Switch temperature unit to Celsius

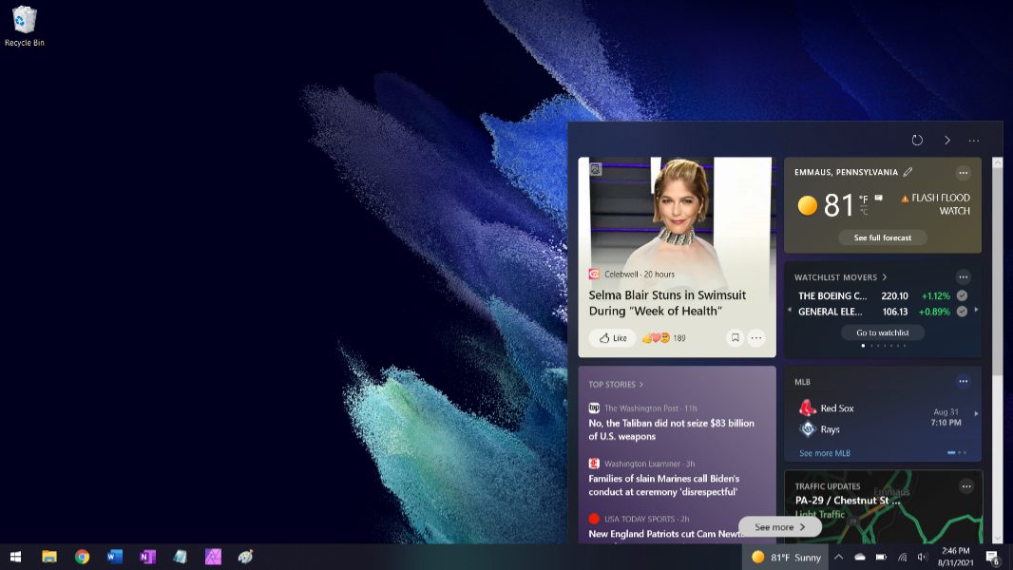point(863,211)
